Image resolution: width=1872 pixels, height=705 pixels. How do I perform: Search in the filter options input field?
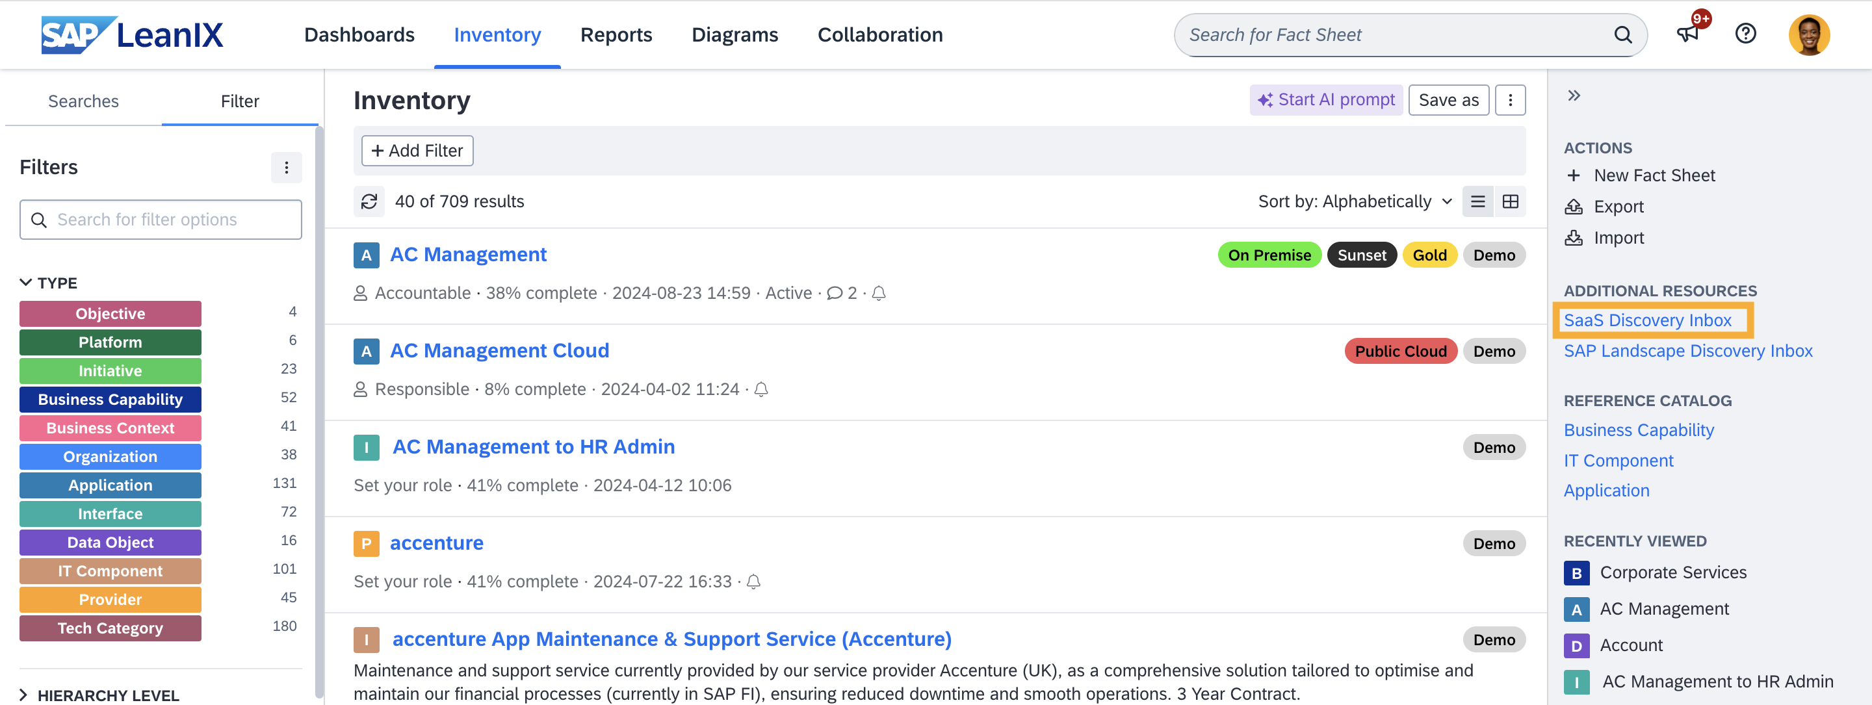click(161, 220)
